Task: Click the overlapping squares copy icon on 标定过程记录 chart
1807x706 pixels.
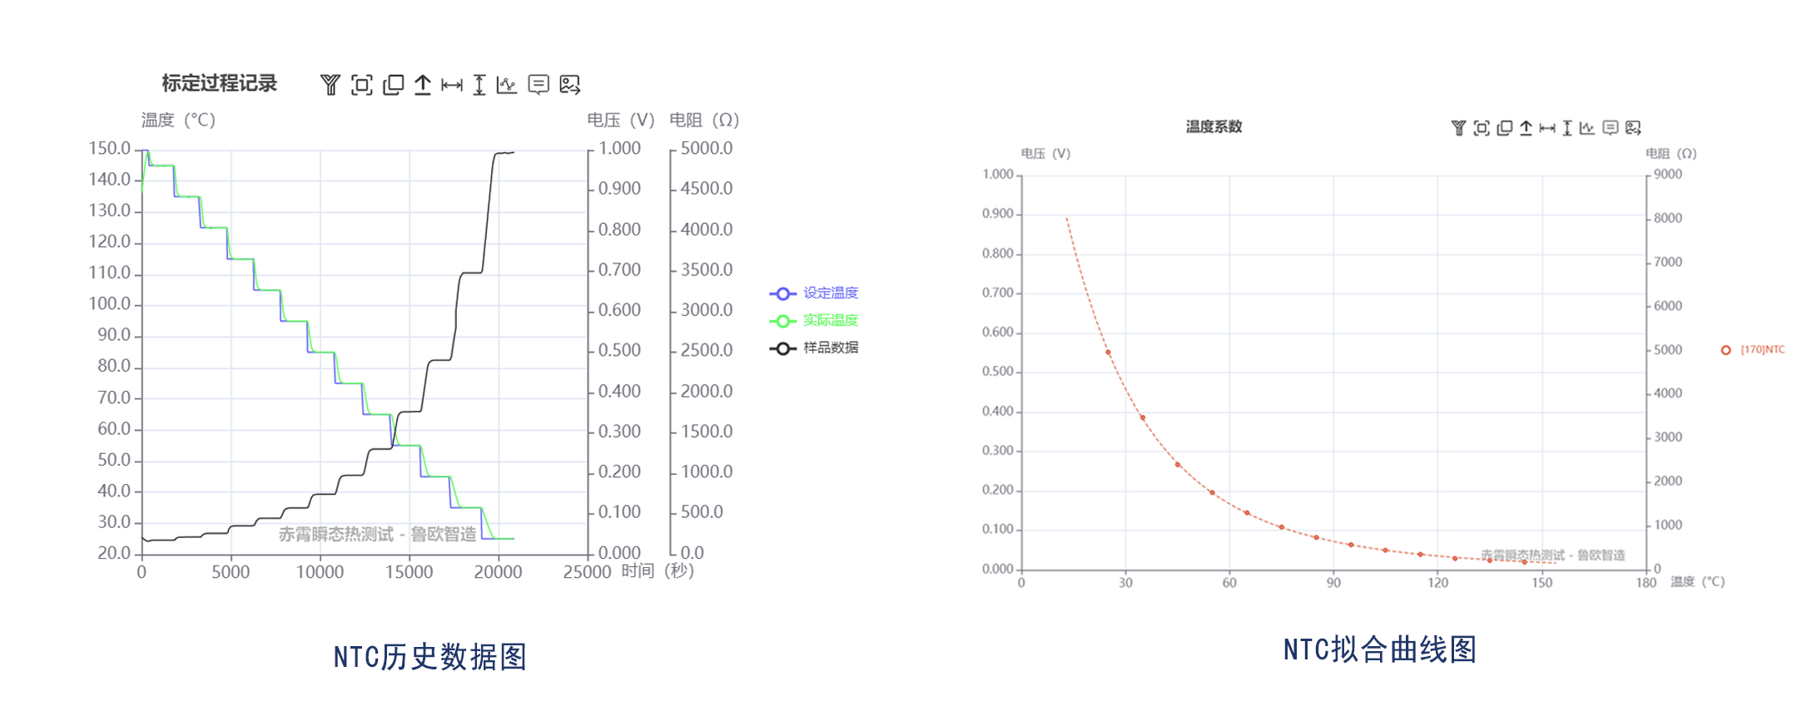Action: point(393,85)
